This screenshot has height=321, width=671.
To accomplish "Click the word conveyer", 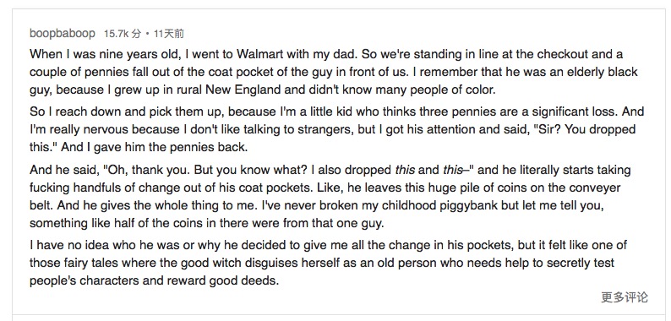I will click(x=593, y=188).
